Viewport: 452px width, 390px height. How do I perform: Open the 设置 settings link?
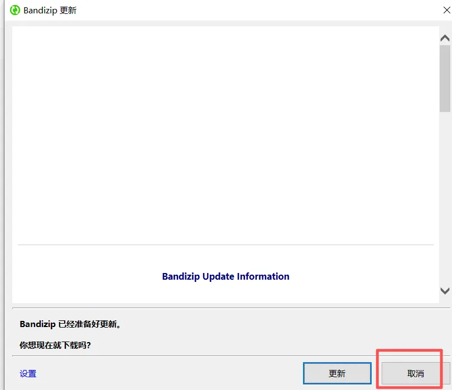(x=28, y=374)
